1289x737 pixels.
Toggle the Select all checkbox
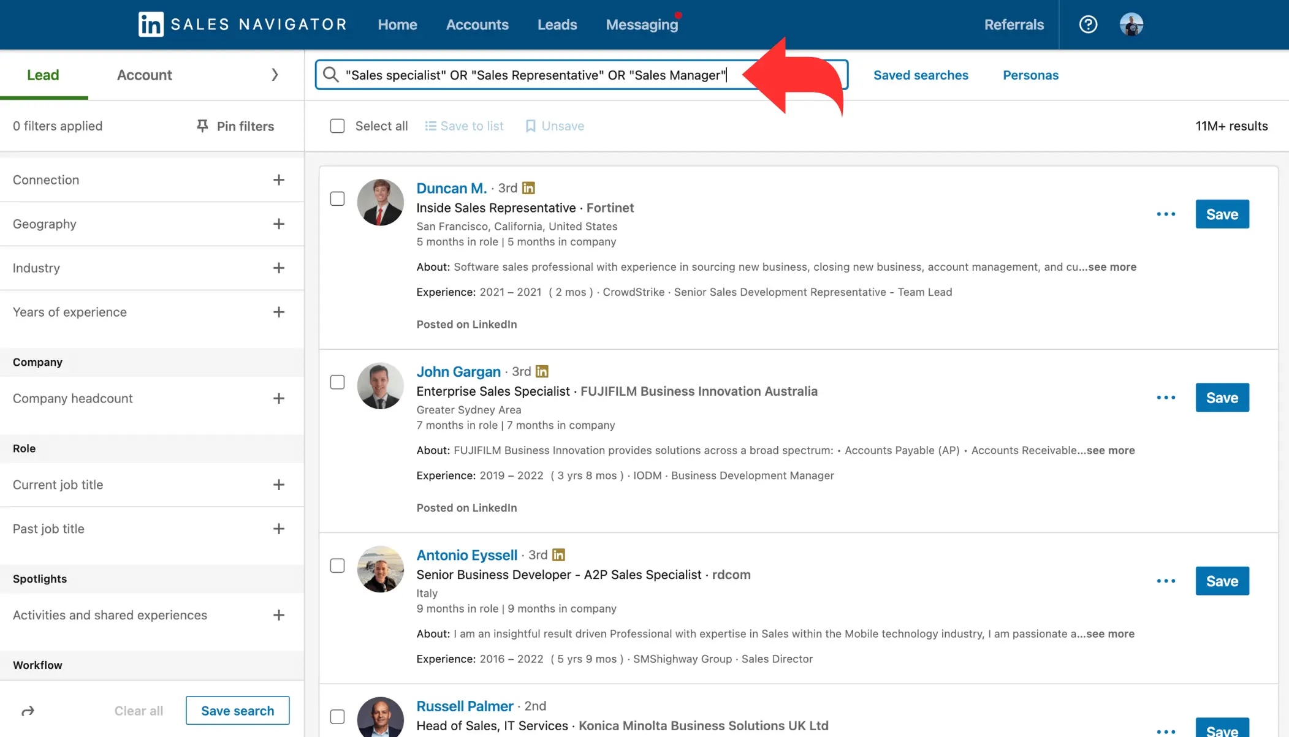tap(337, 126)
